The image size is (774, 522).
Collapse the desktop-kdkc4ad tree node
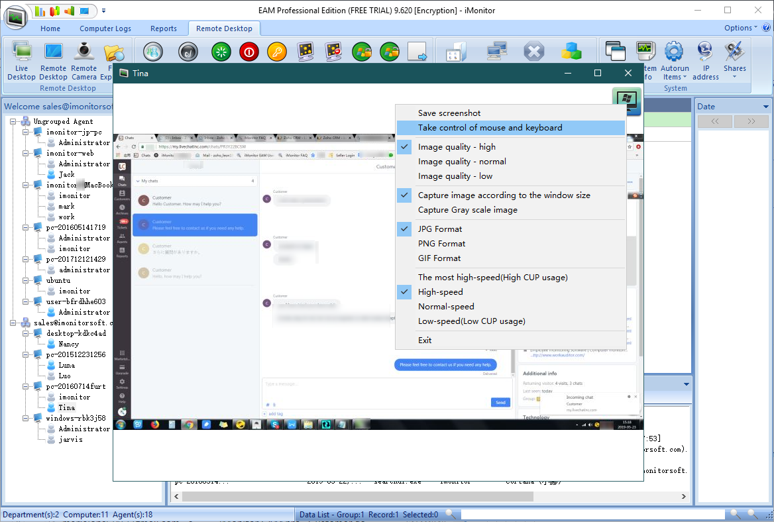click(26, 333)
